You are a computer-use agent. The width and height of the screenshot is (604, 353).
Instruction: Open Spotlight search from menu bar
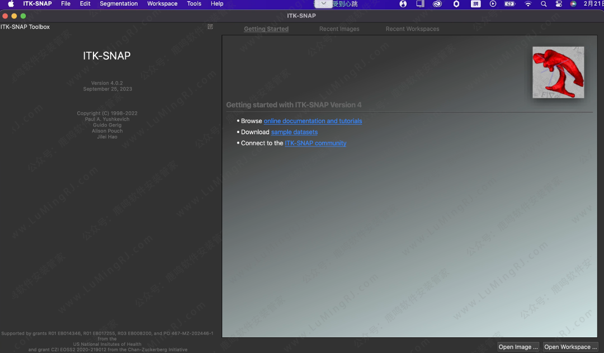544,4
